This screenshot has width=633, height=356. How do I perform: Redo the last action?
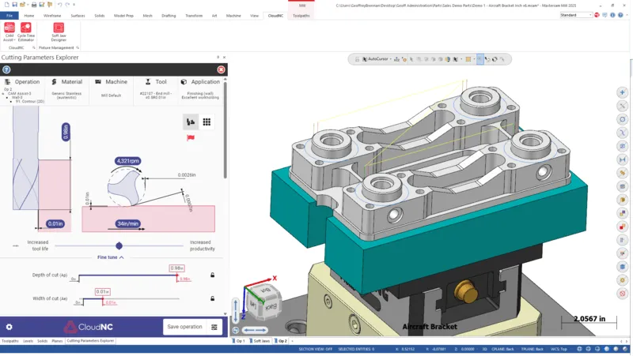[67, 5]
